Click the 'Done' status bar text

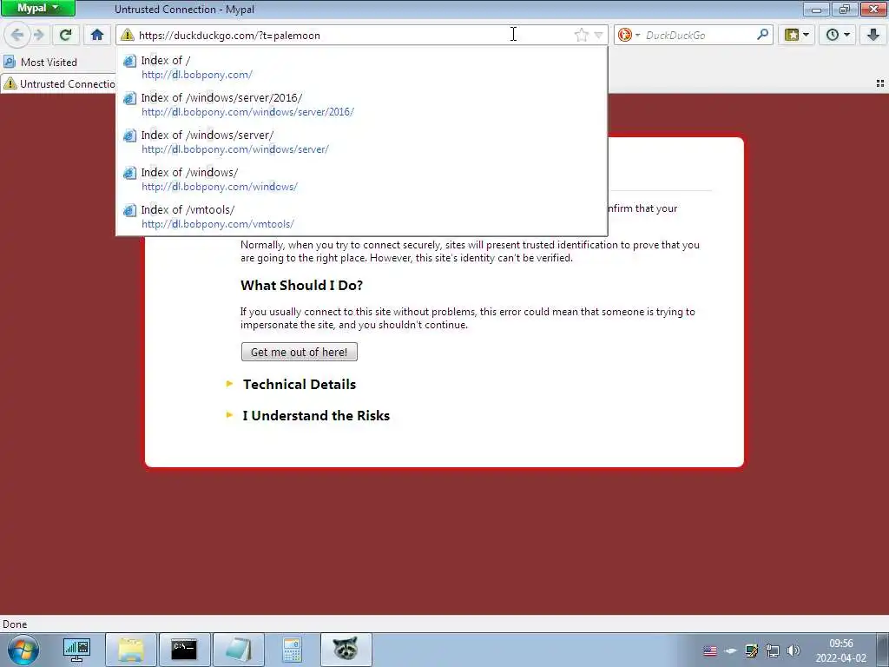pyautogui.click(x=15, y=624)
